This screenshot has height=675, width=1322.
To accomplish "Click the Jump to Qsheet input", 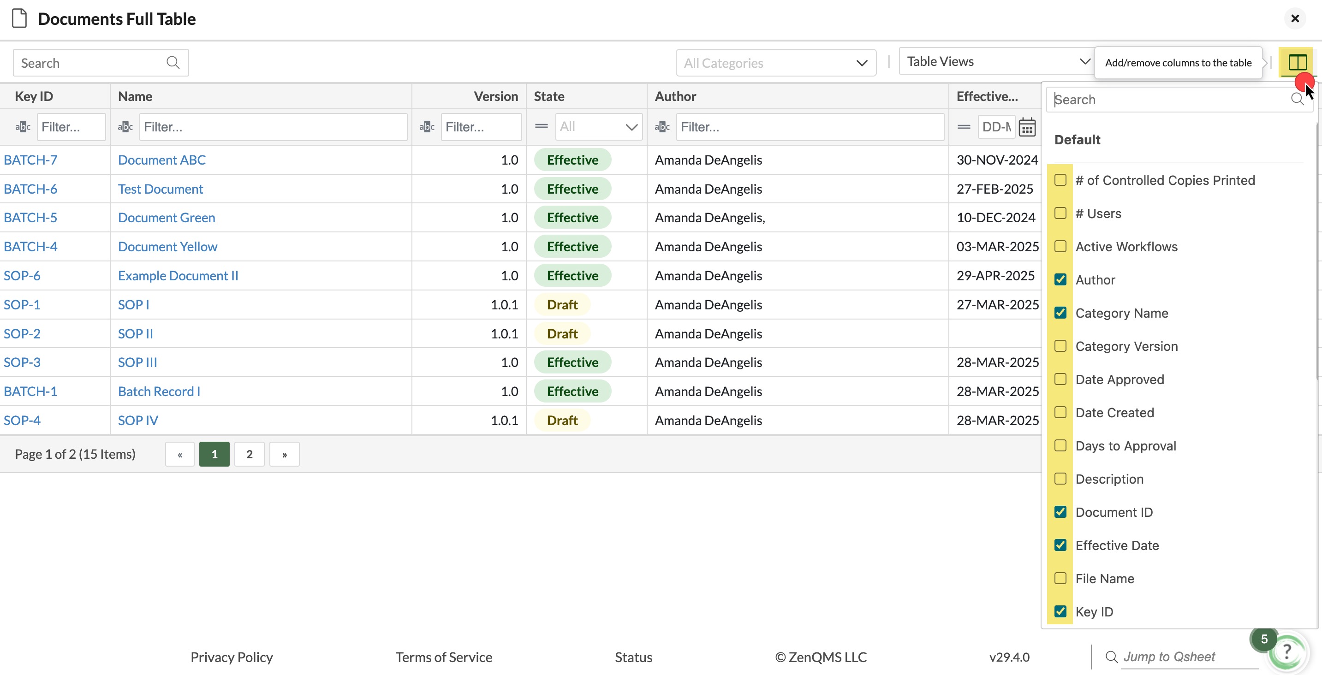I will [x=1190, y=657].
